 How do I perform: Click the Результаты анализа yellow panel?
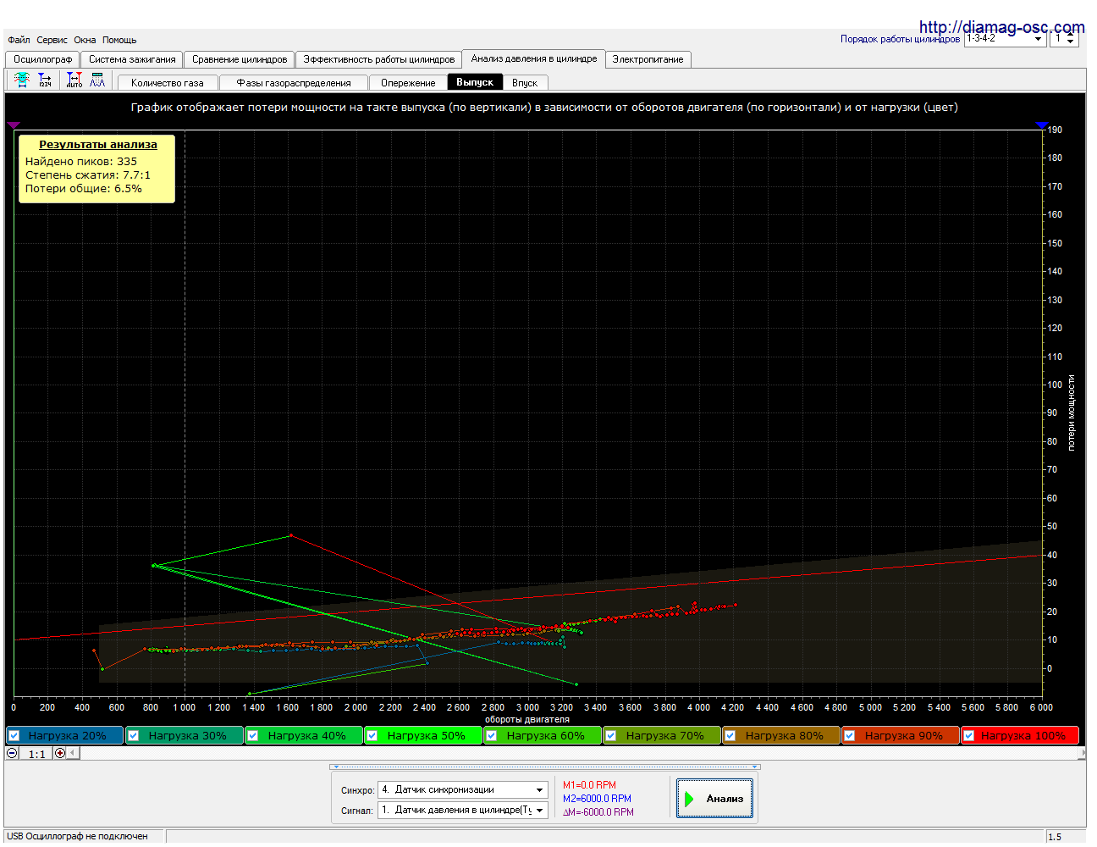click(97, 169)
